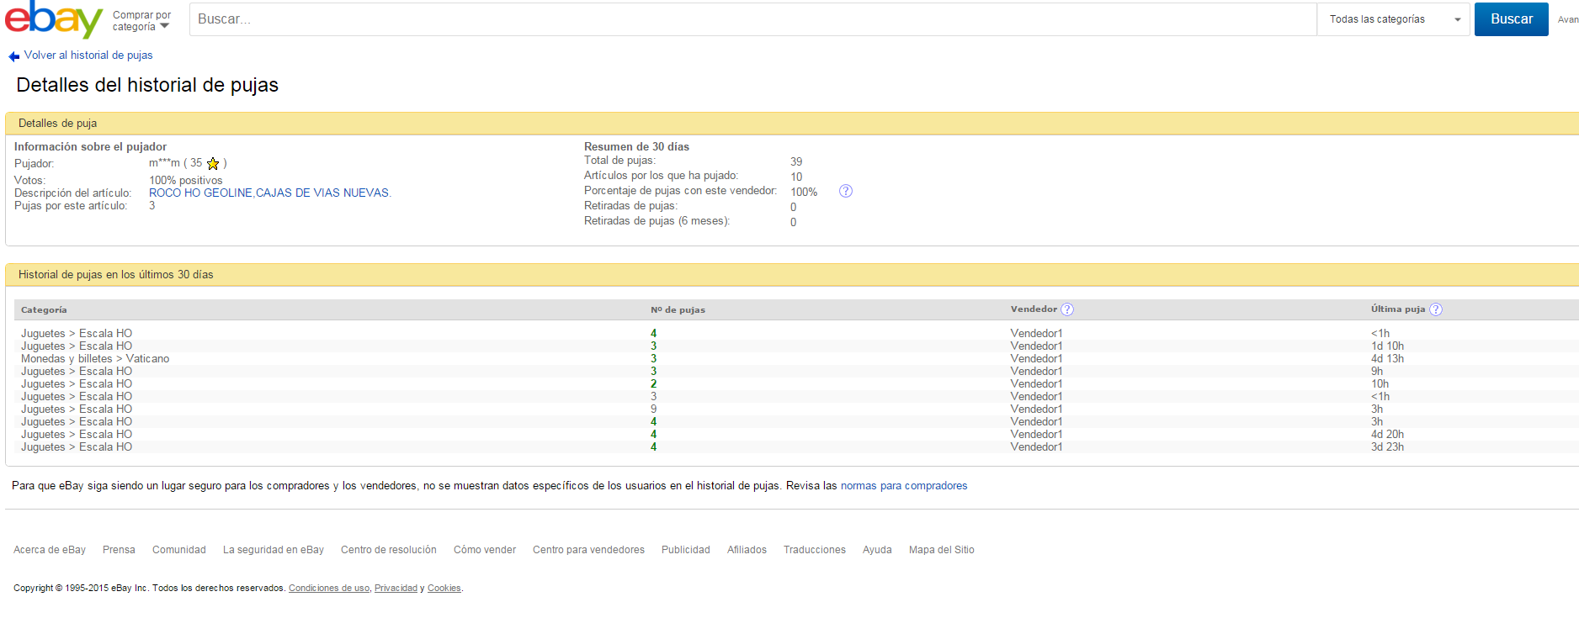Viewport: 1579px width, 618px height.
Task: Open Mapa del Sitio footer link
Action: point(942,550)
